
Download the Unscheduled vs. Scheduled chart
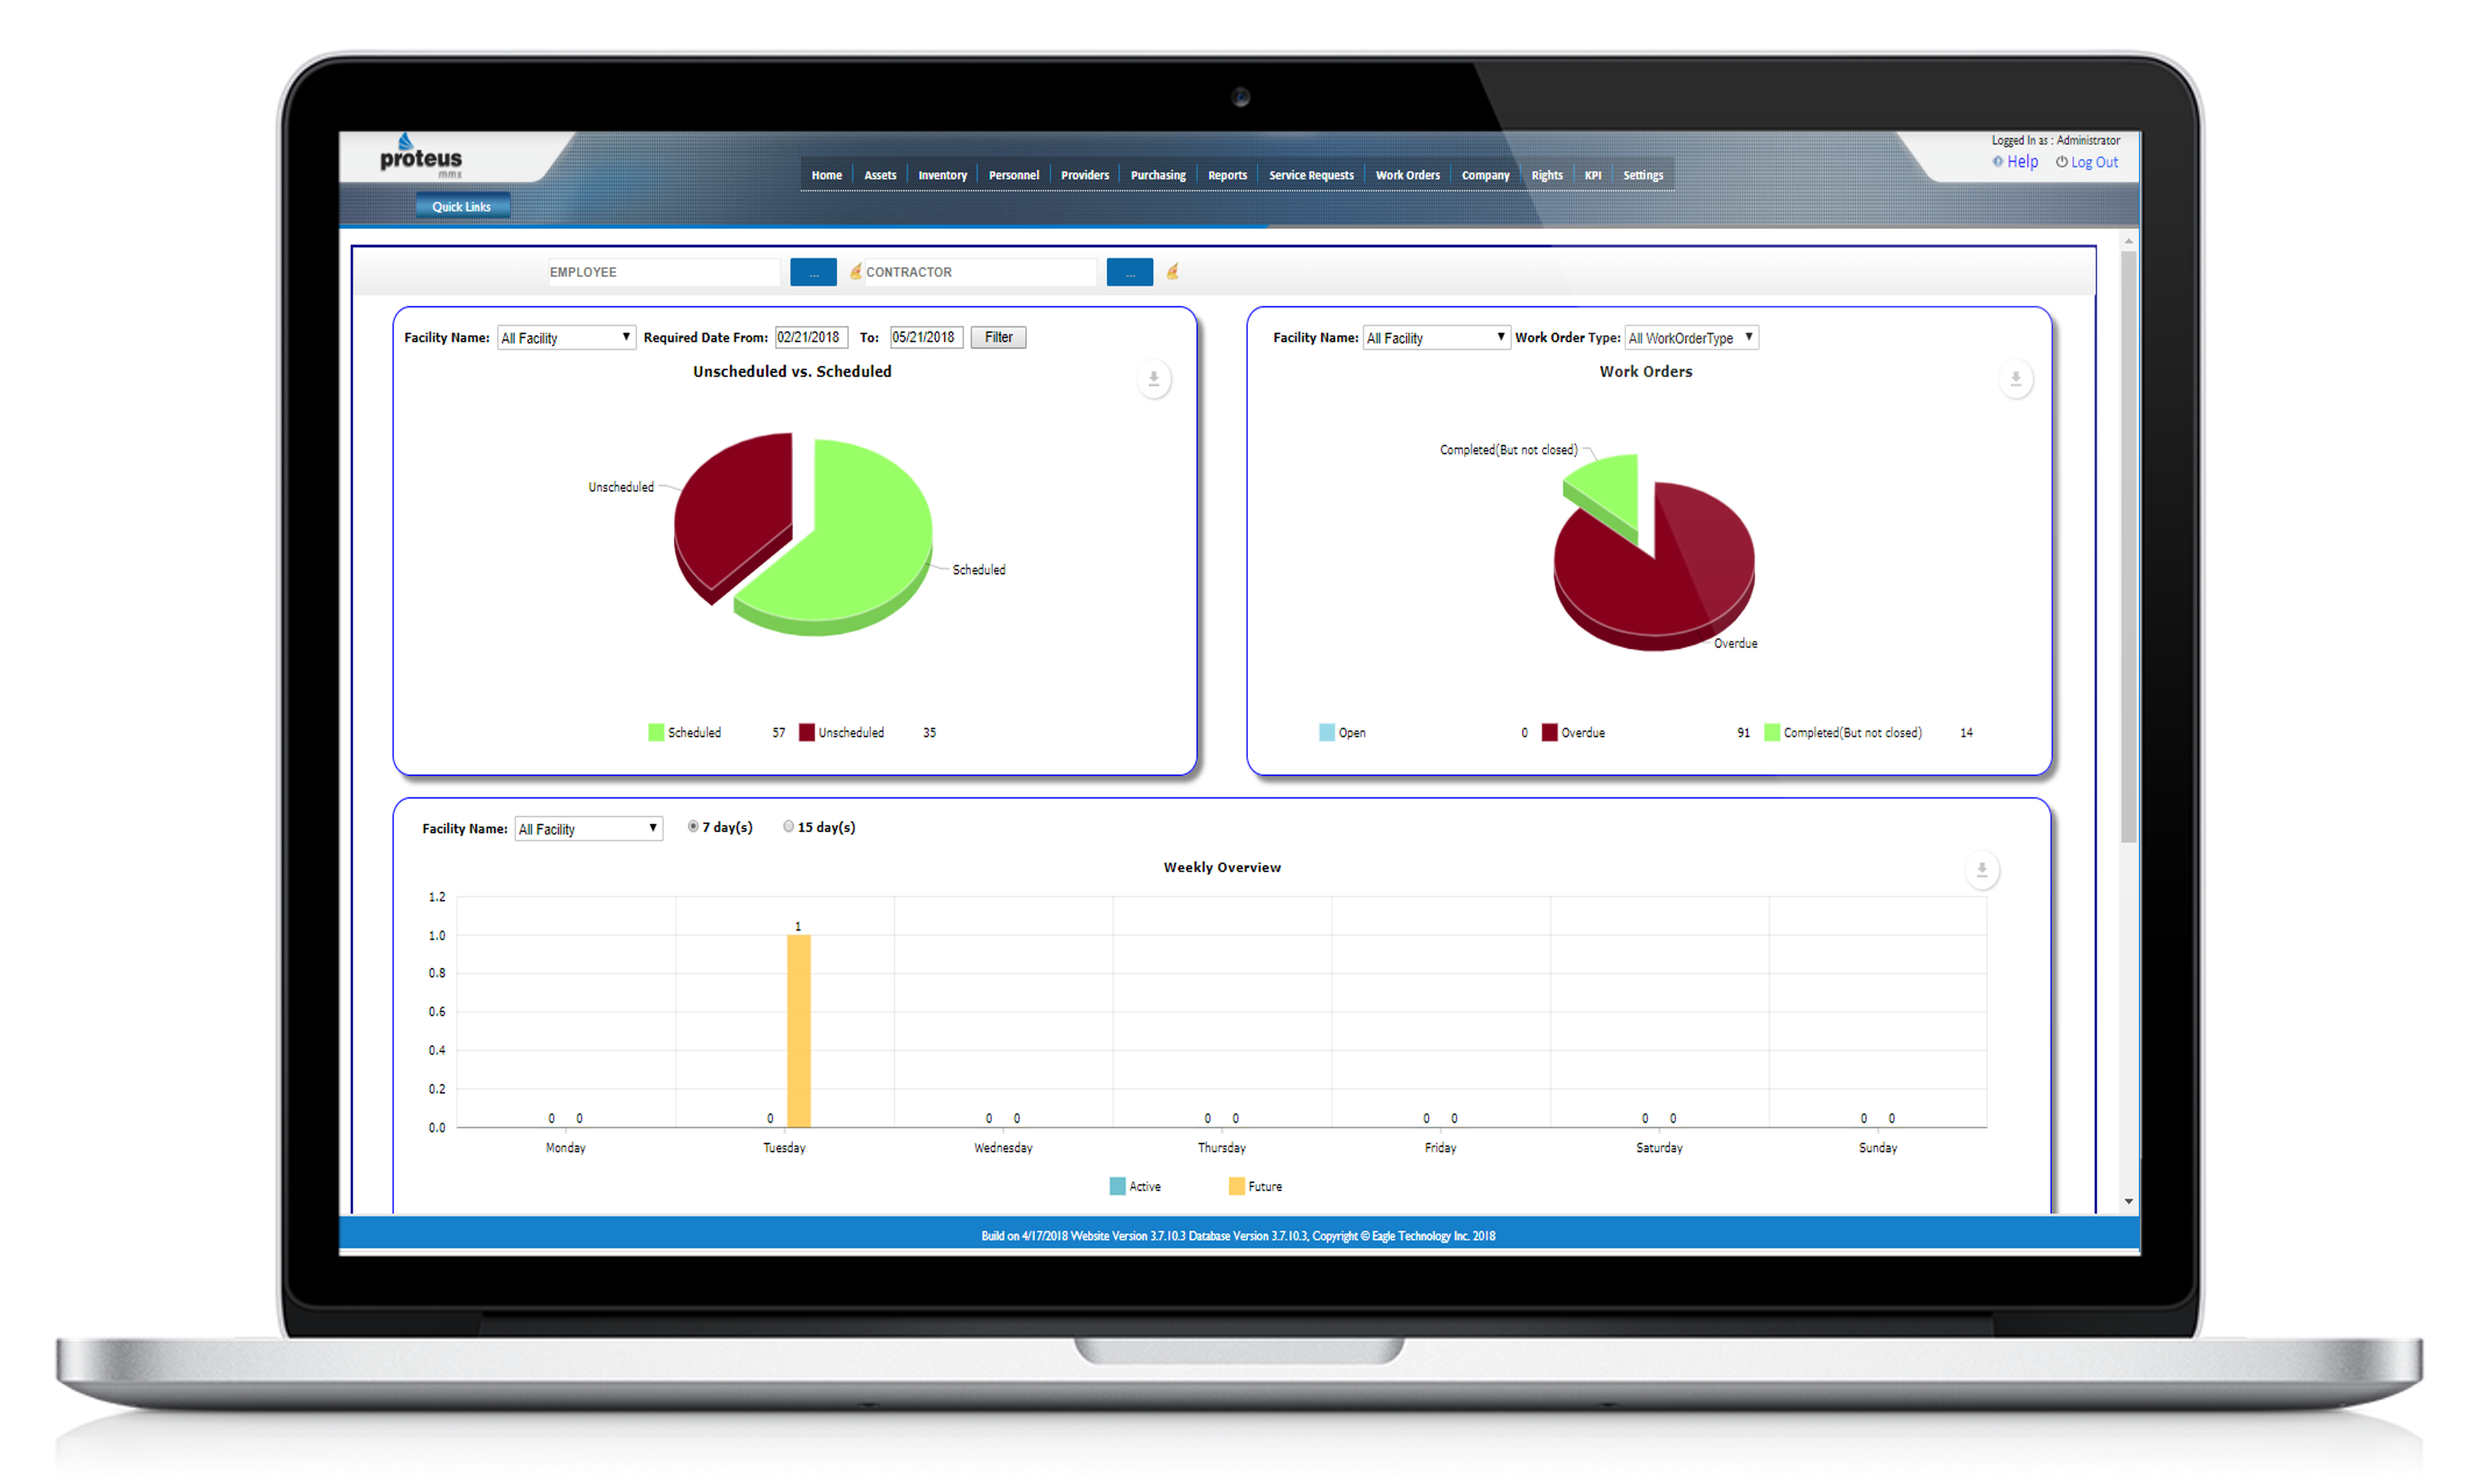point(1154,379)
